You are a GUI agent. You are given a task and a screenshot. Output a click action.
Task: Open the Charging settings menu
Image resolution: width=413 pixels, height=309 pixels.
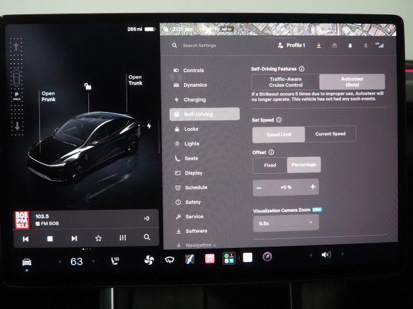pos(194,100)
